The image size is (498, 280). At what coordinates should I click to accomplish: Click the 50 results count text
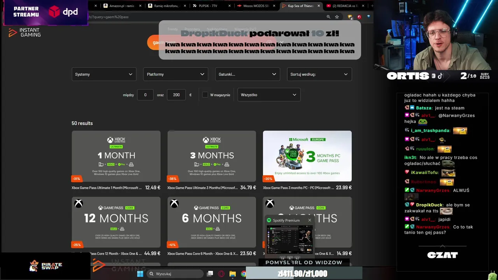coord(82,123)
